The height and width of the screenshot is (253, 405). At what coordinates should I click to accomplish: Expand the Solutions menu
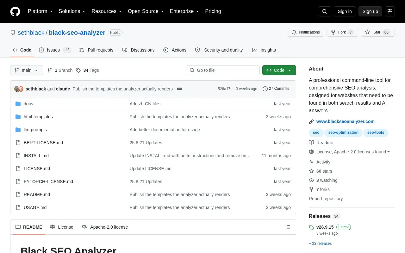72,11
